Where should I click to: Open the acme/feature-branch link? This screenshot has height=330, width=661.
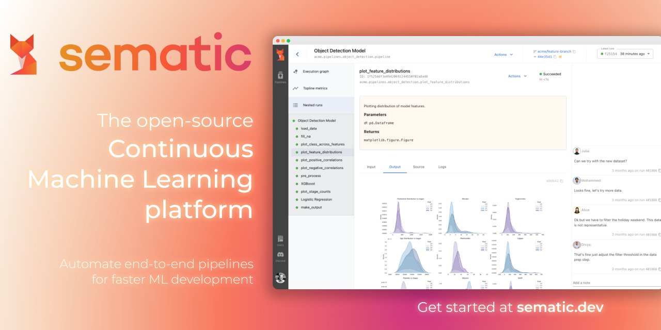pos(554,52)
